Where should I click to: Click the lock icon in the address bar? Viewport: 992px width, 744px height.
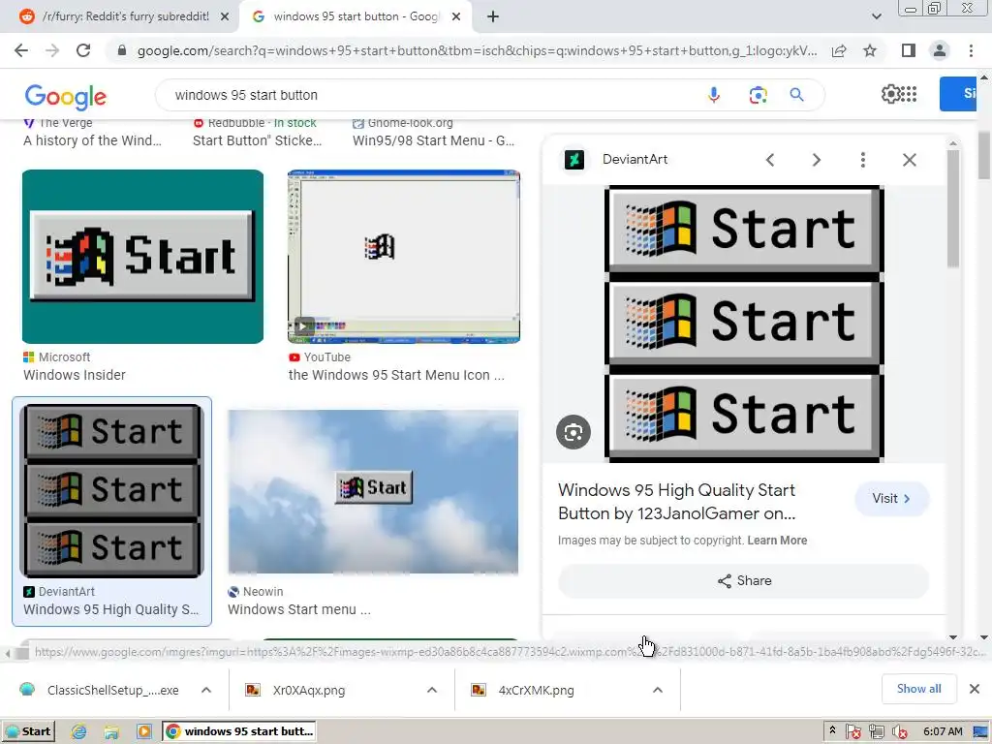(x=122, y=50)
